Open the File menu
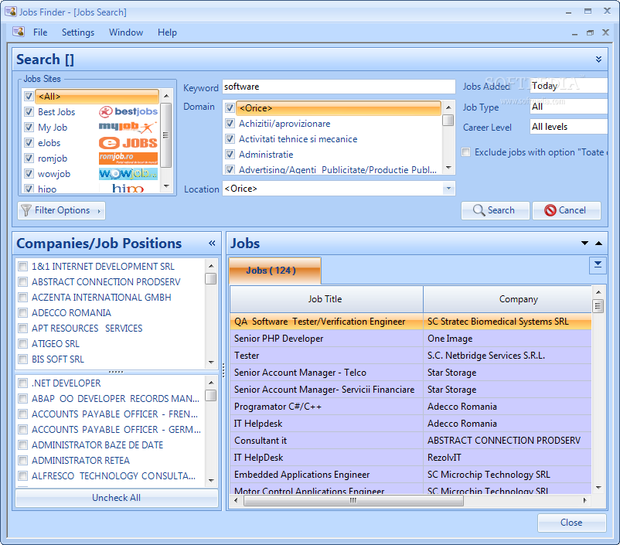The width and height of the screenshot is (620, 545). pos(40,32)
